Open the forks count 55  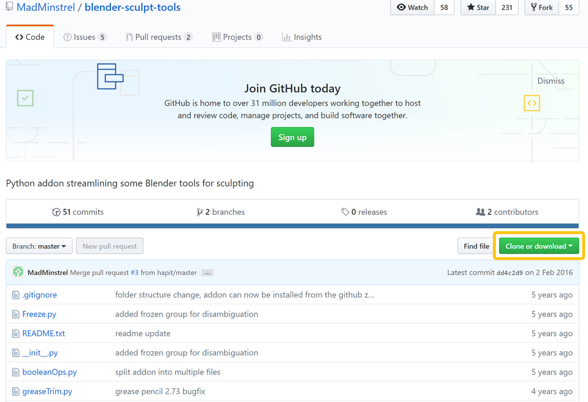tap(569, 7)
